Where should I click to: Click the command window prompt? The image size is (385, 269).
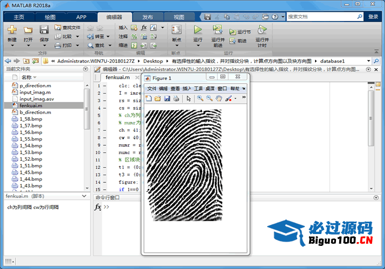[x=106, y=207]
